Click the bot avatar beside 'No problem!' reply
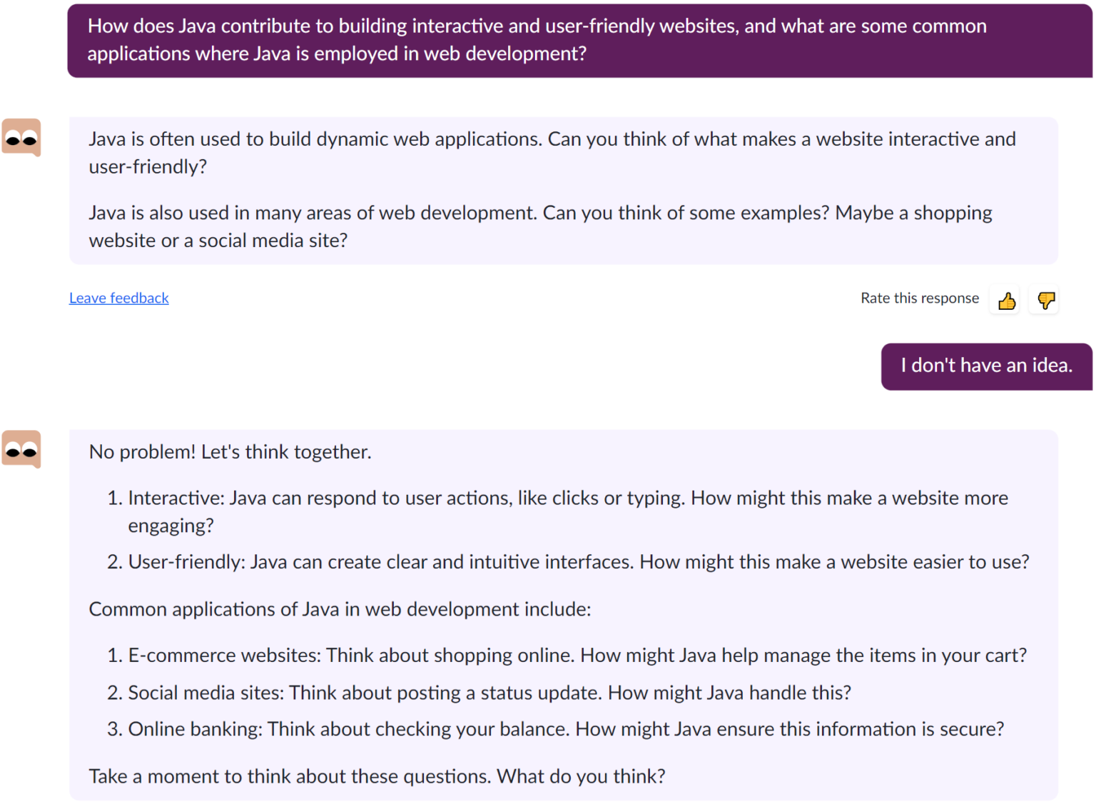 click(21, 449)
